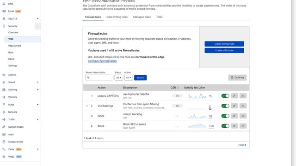Image resolution: width=296 pixels, height=166 pixels.
Task: Click the Network location pin icon
Action: click(x=4, y=112)
